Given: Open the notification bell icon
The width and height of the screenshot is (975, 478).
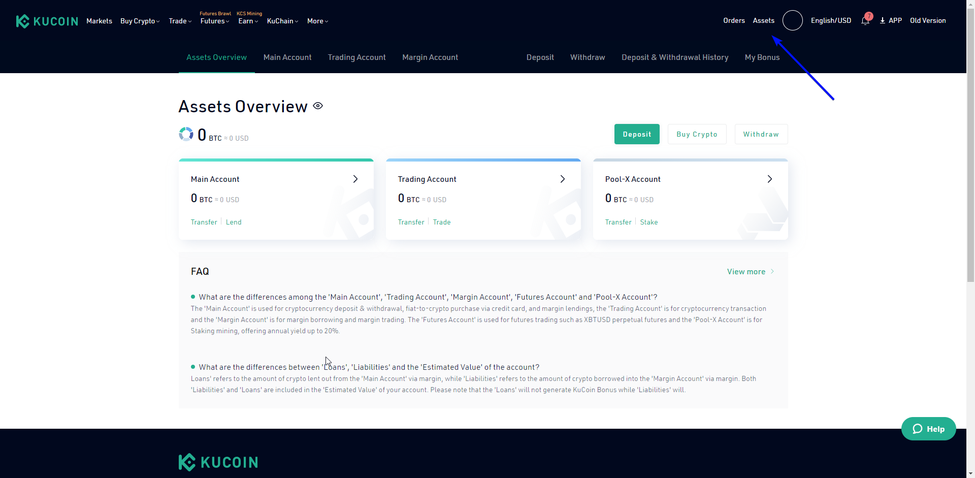Looking at the screenshot, I should pos(865,21).
